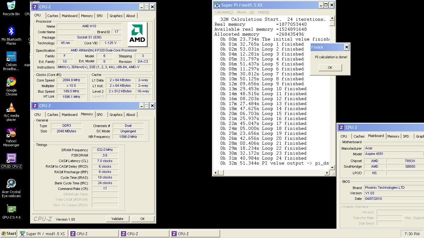Viewport: 424px width, 238px height.
Task: Click the Specification AMD Athlon II P320 field
Action: tap(104, 50)
